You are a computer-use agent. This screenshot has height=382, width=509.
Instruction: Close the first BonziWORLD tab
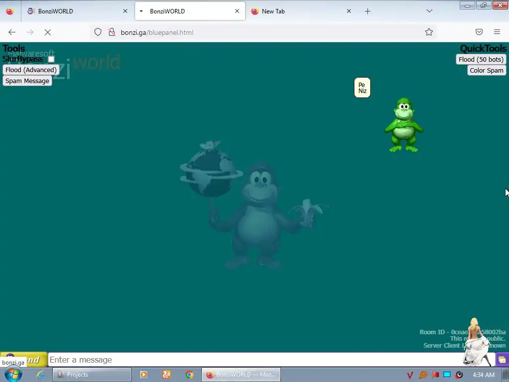point(125,11)
